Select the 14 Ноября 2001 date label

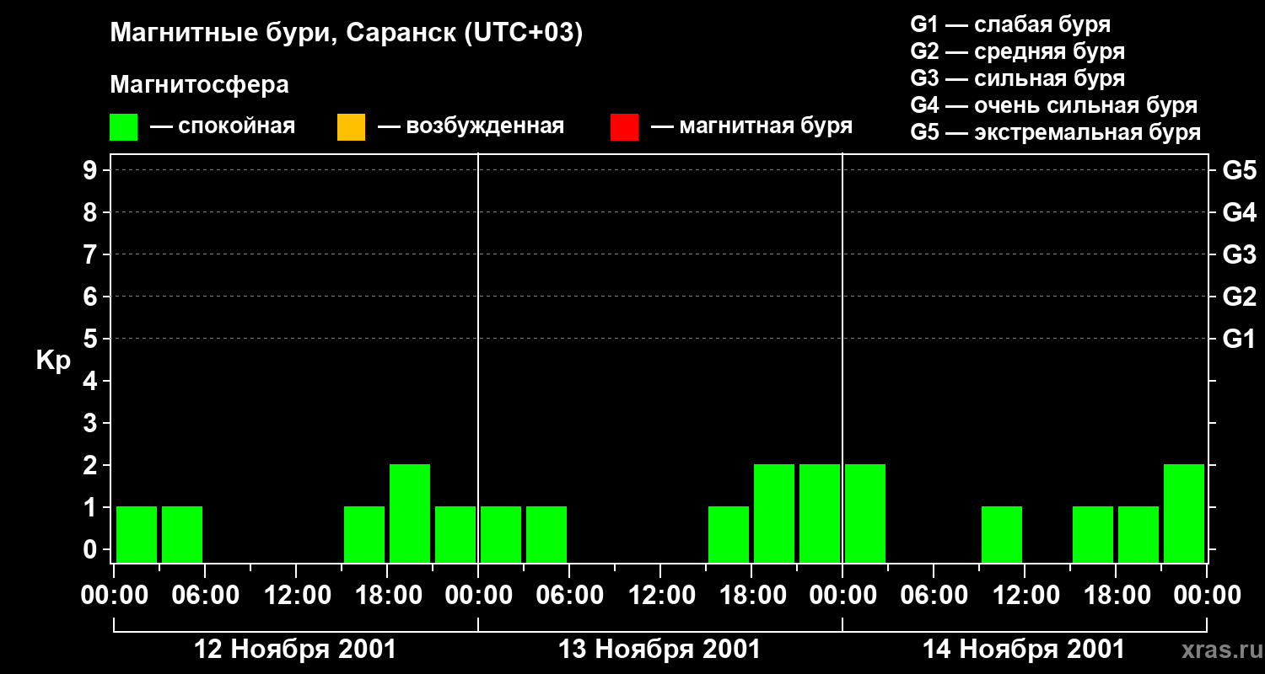pos(1024,650)
